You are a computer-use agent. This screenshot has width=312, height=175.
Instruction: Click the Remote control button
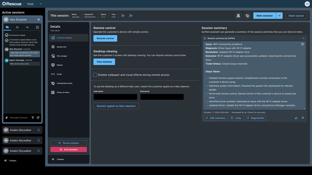pos(105,38)
